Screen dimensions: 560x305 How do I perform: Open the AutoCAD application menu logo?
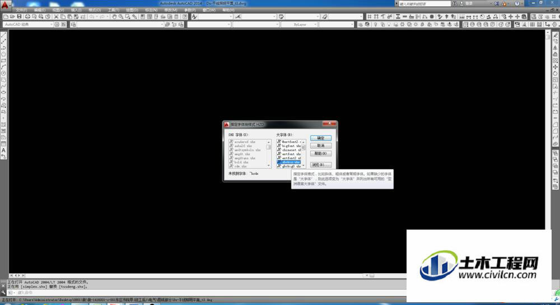[5, 5]
